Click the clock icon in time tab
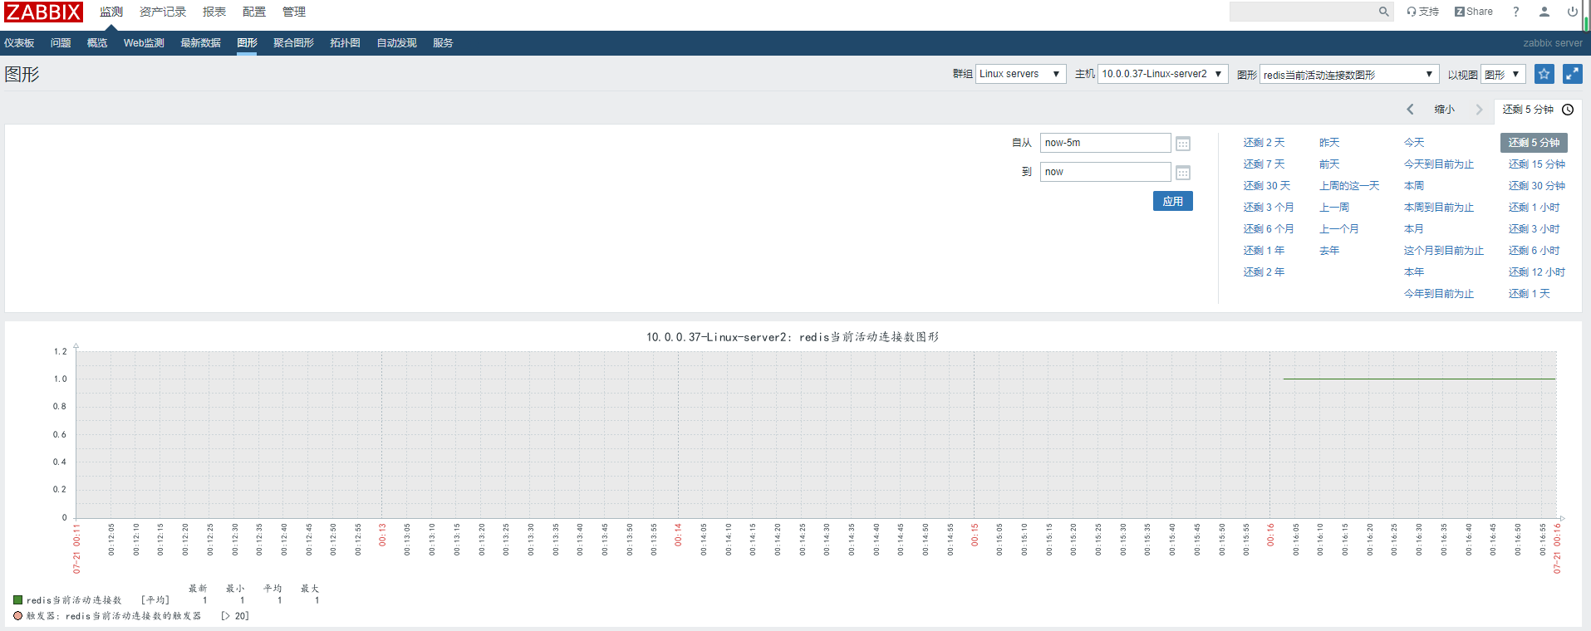The image size is (1591, 631). tap(1568, 110)
